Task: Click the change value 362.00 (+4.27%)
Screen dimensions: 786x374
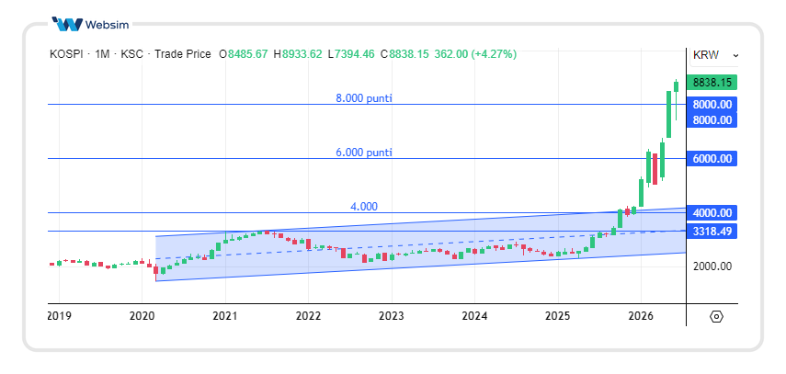Action: [475, 54]
